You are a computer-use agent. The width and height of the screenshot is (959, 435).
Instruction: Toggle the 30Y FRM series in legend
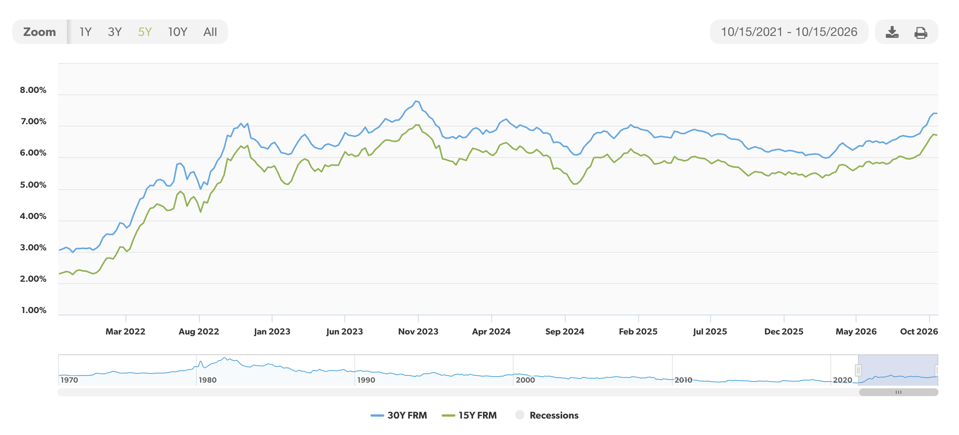(399, 415)
